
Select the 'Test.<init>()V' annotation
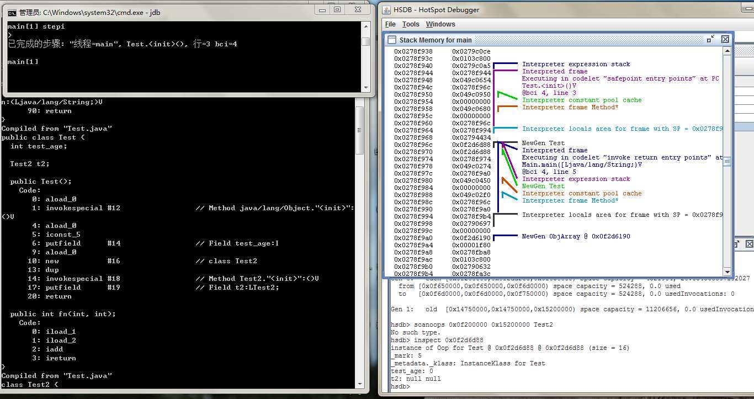coord(550,86)
